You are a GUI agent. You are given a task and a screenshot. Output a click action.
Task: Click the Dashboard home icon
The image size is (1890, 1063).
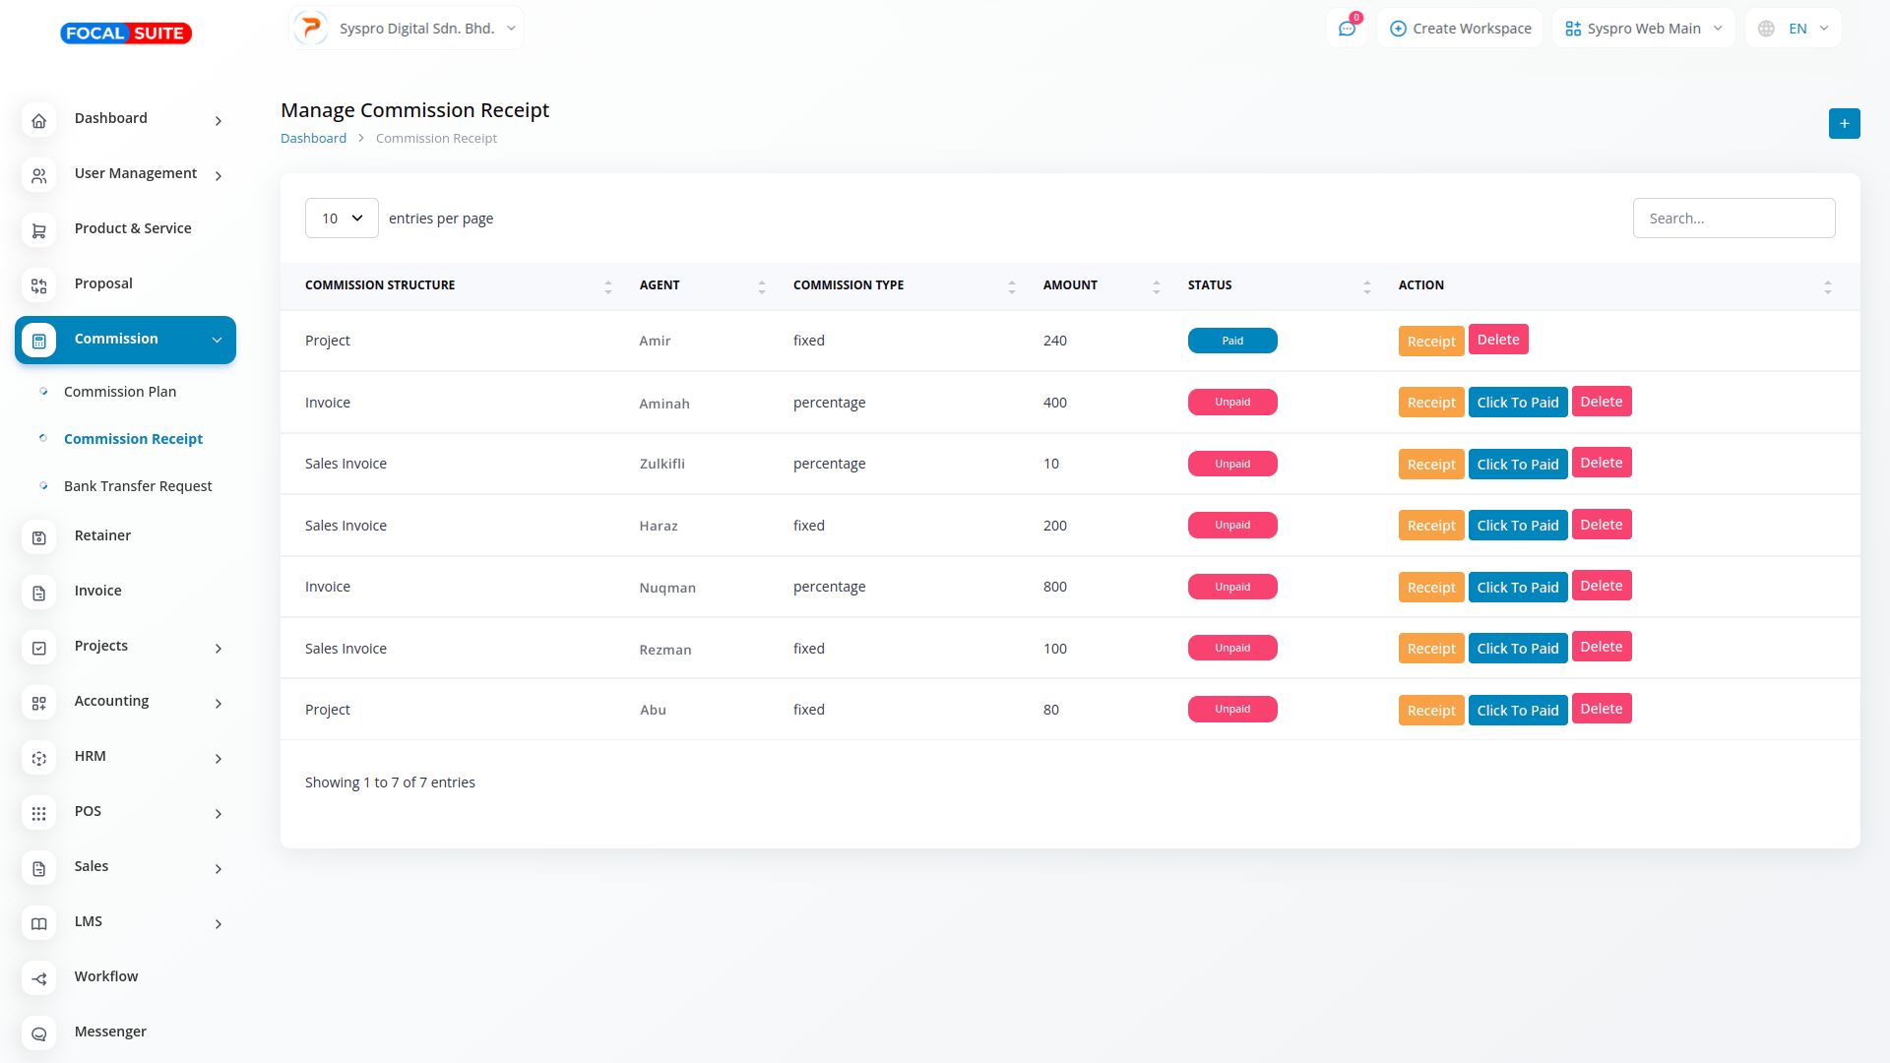(x=39, y=120)
